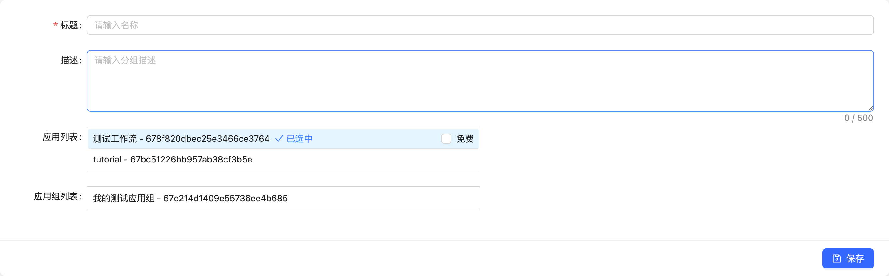889x276 pixels.
Task: Click the 已选中 selected status text
Action: [x=299, y=139]
